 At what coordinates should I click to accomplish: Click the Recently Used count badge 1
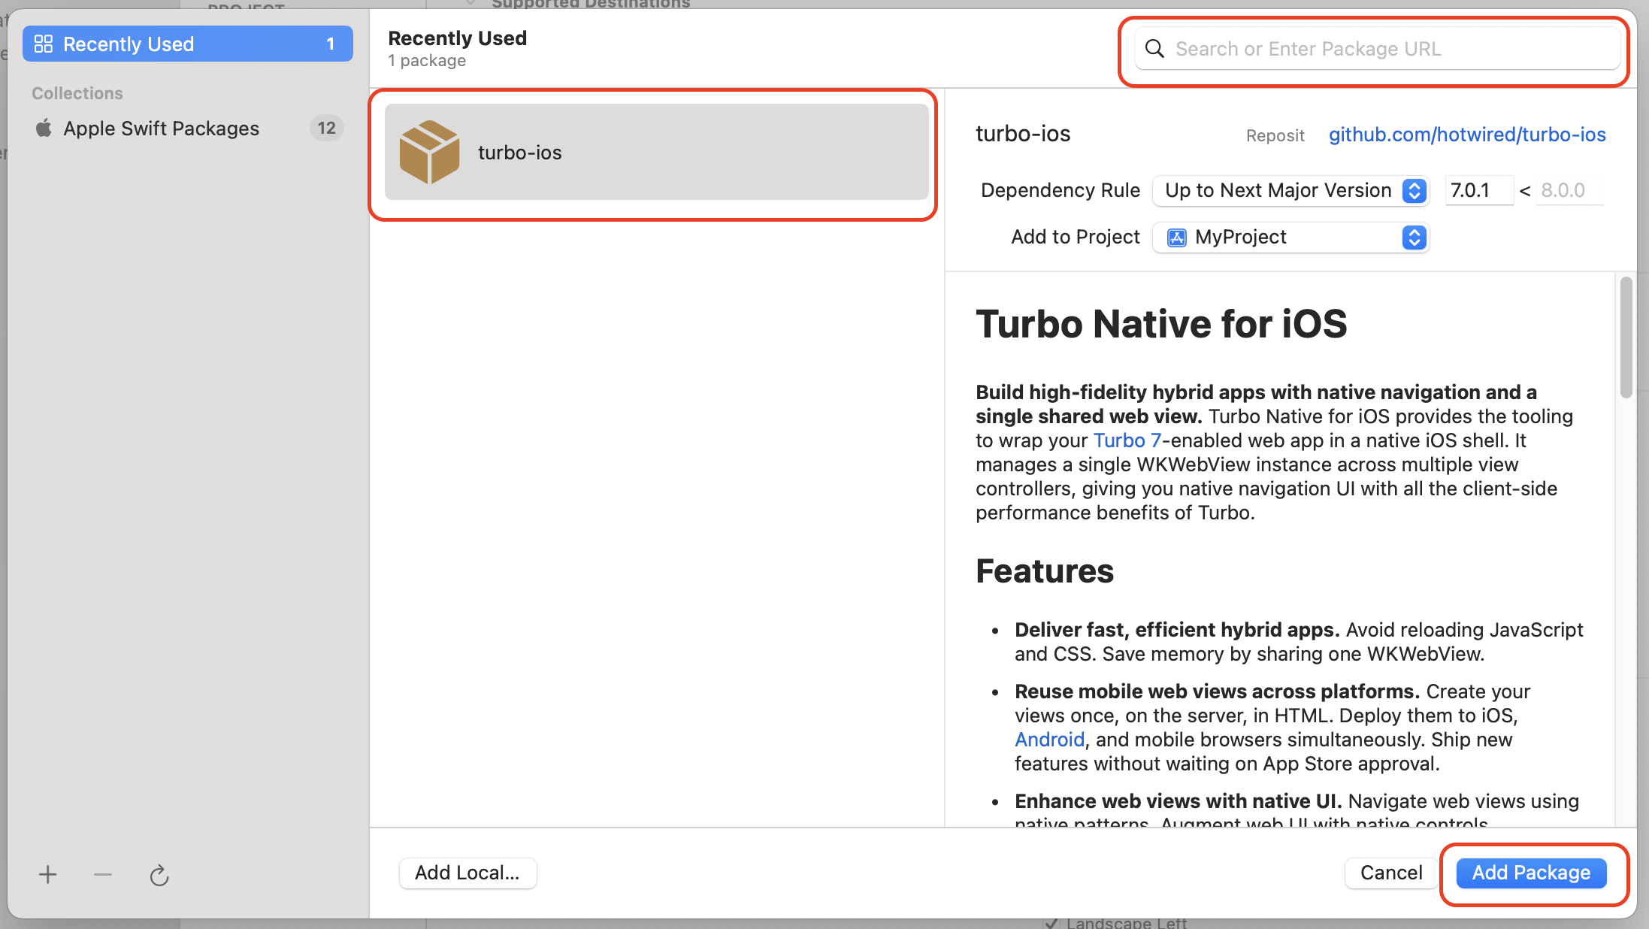coord(330,44)
